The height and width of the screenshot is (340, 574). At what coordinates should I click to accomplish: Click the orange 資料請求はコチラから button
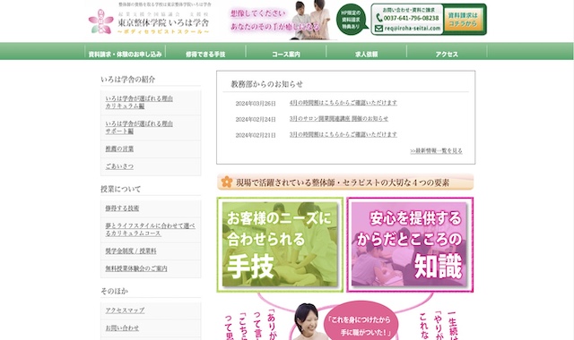coord(463,20)
